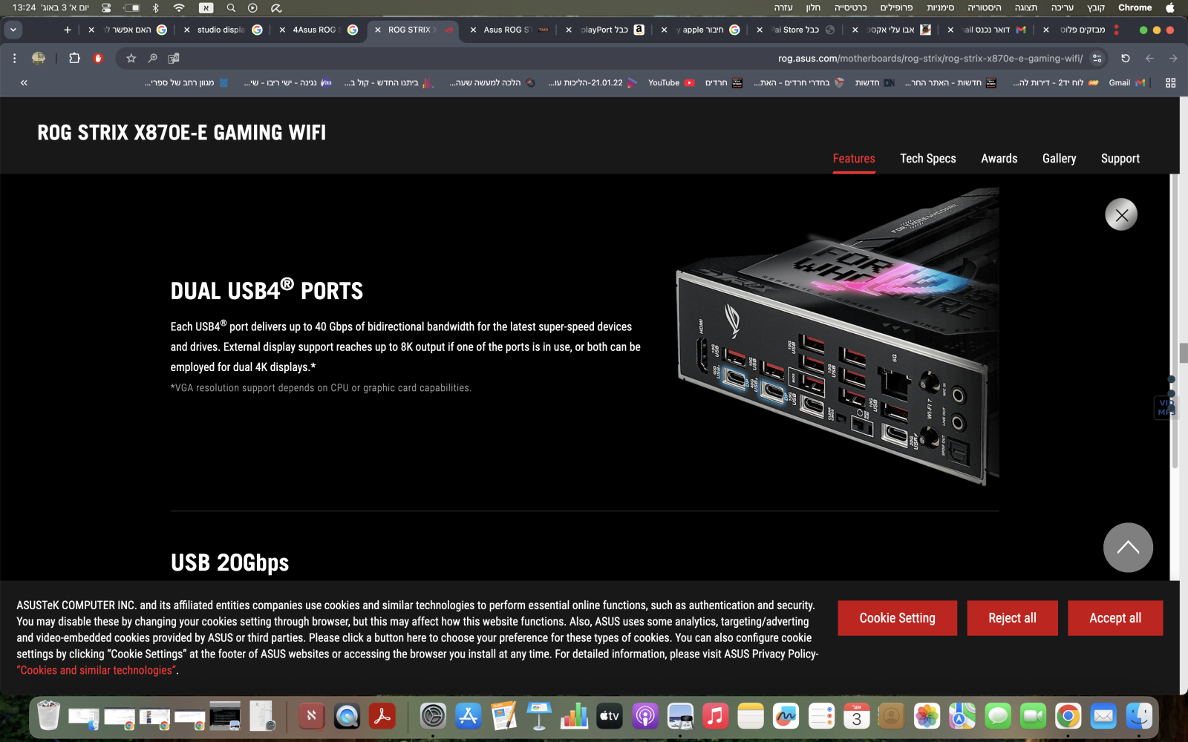Click the red ad-blocker hand extension icon
Viewport: 1188px width, 742px height.
(98, 58)
